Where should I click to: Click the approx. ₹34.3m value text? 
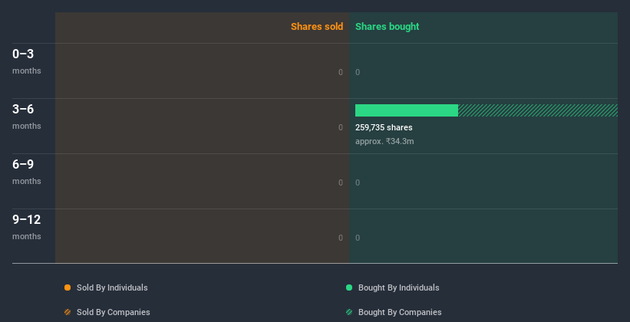[x=384, y=141]
